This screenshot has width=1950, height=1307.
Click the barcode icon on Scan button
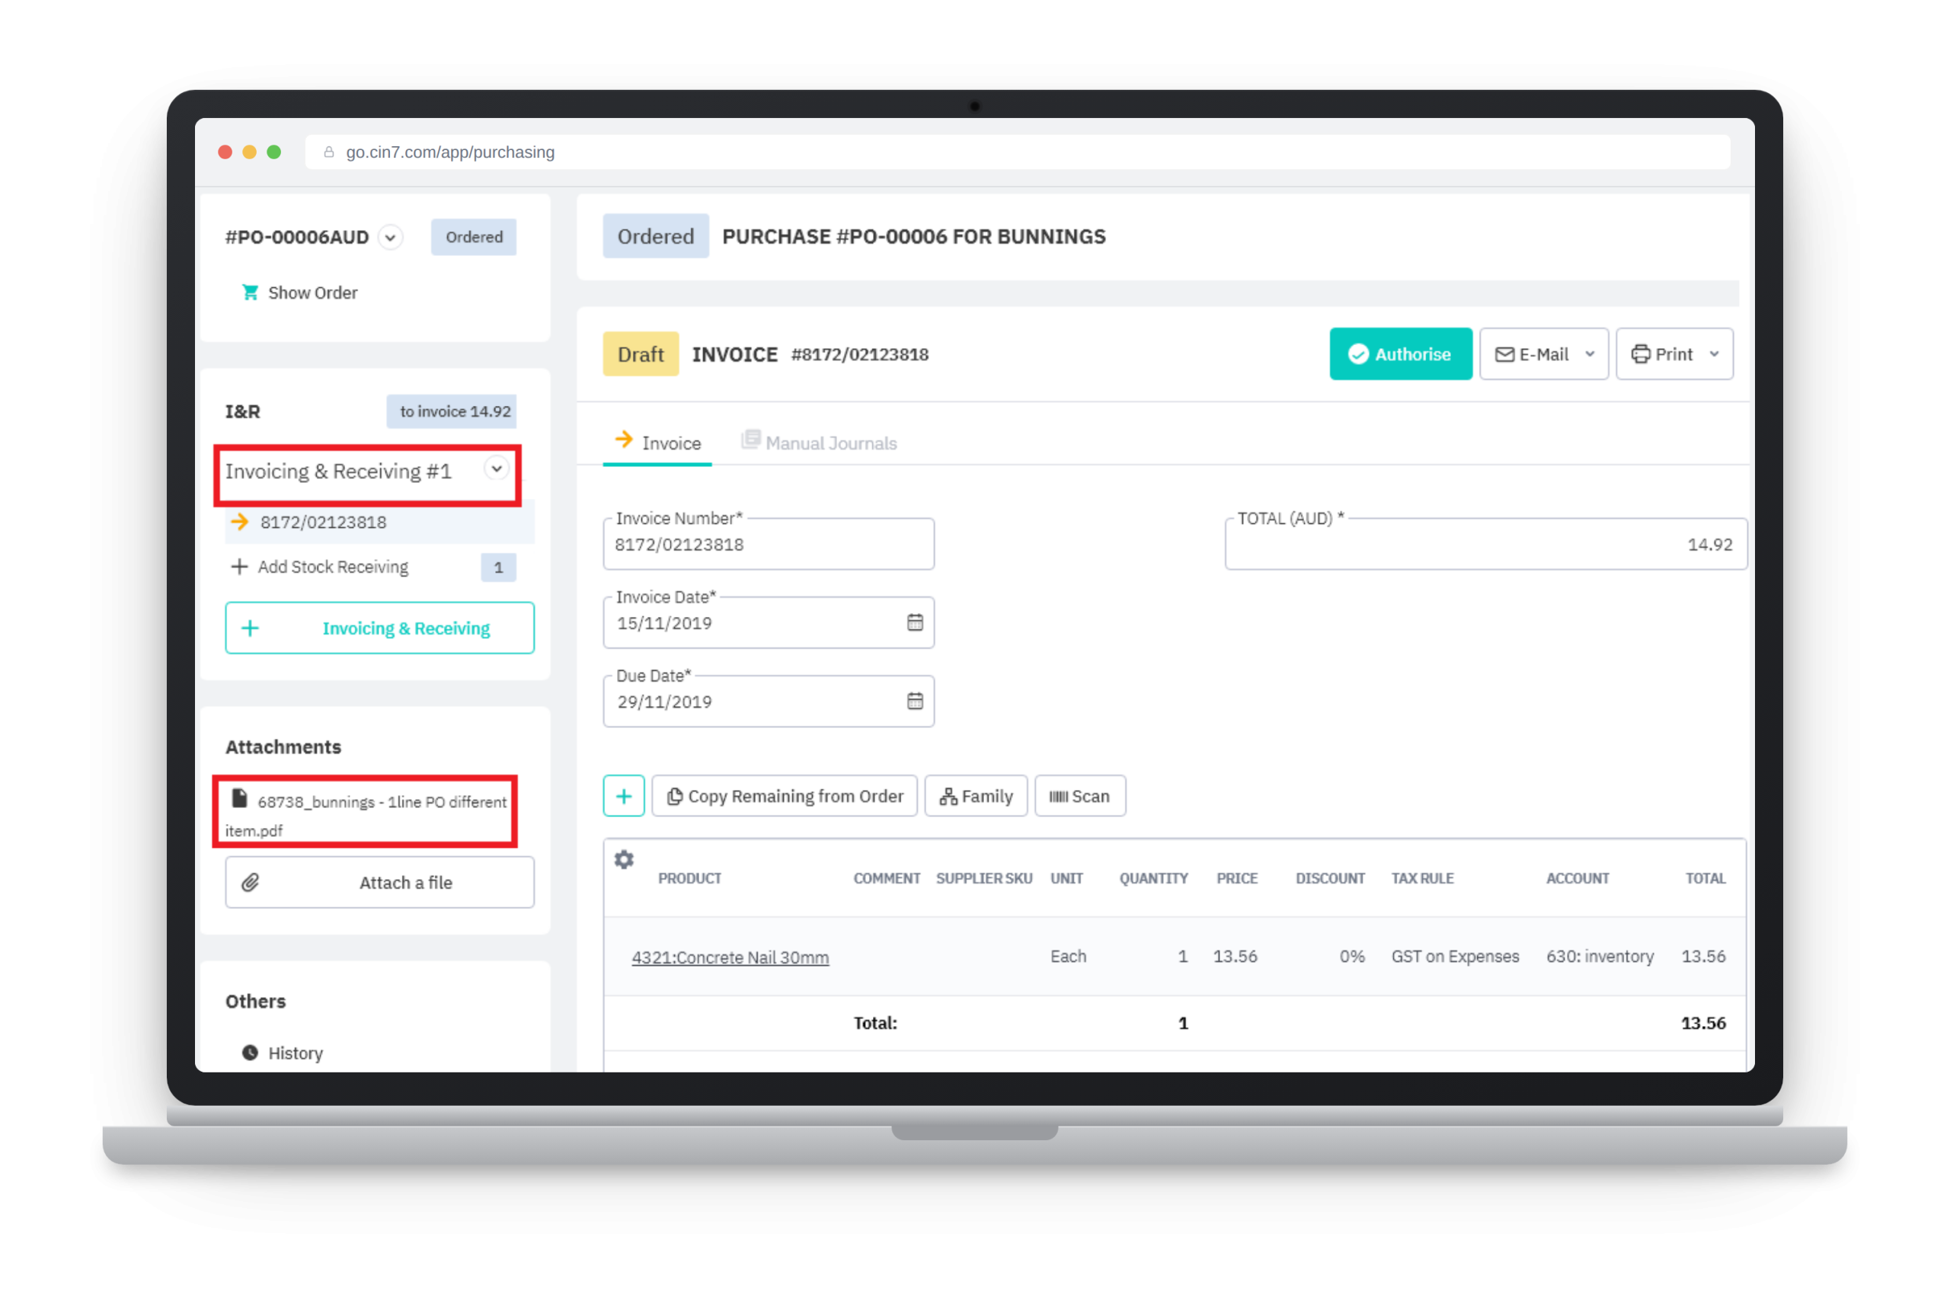pos(1058,797)
